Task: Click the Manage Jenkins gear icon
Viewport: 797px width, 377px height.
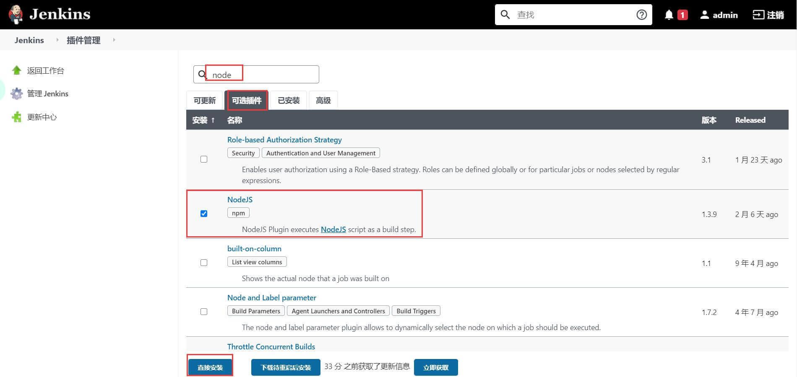Action: [17, 93]
